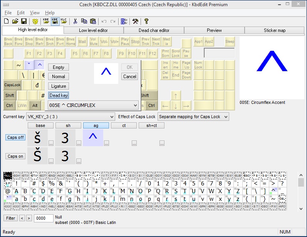
Task: Click the Open file folder icon
Action: (15, 21)
